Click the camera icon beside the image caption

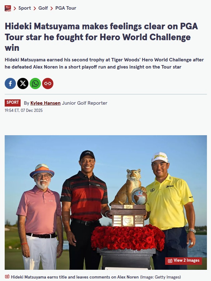click(7, 277)
